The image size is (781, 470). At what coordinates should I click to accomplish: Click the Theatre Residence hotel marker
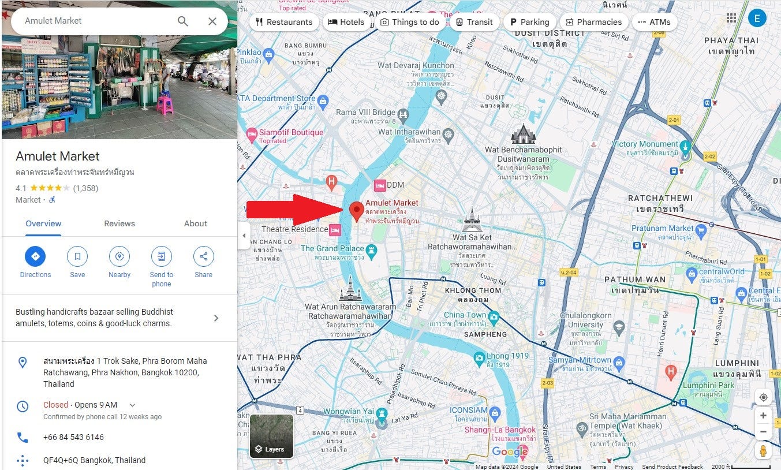(334, 230)
